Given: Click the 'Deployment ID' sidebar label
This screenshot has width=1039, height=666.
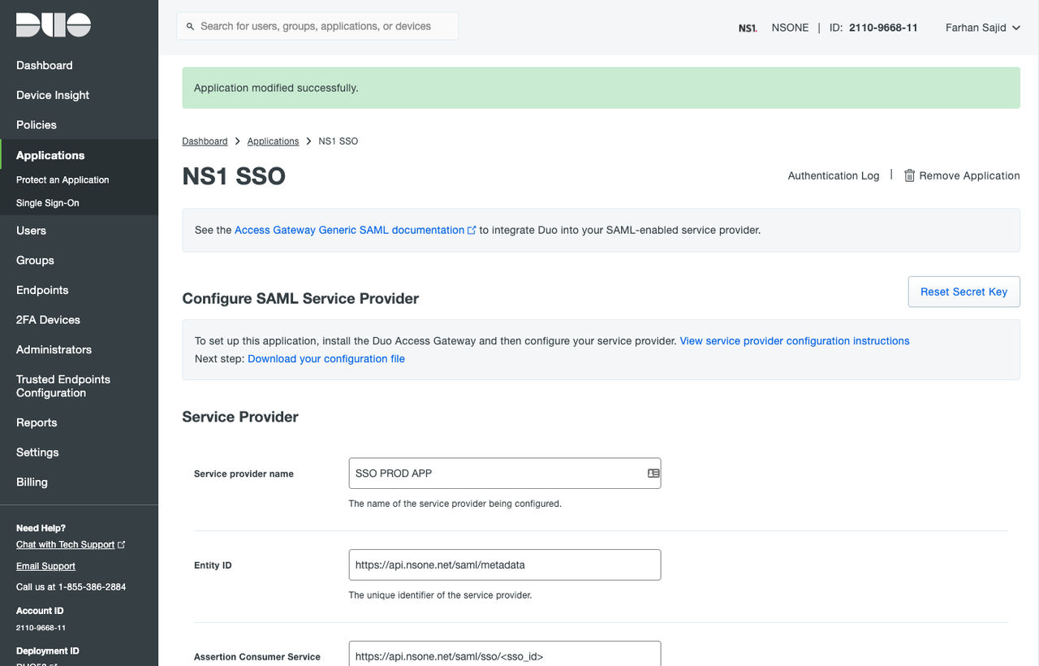Looking at the screenshot, I should click(48, 651).
